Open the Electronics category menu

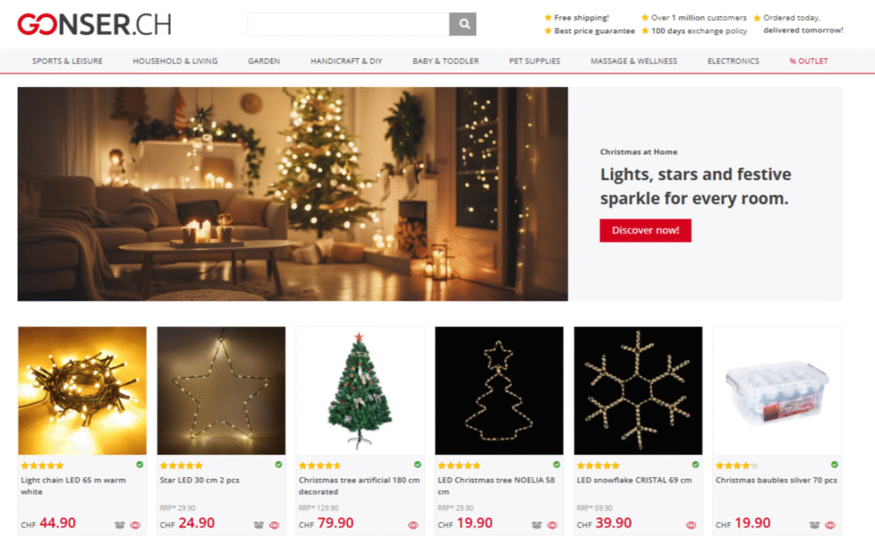[x=733, y=61]
